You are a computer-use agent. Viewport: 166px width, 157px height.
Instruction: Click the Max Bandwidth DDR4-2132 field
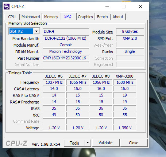tap(66, 38)
